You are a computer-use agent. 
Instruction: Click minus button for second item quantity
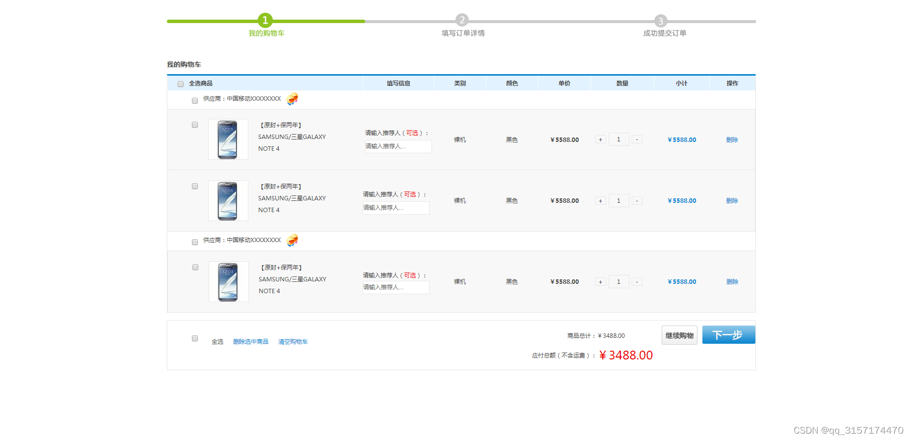(637, 201)
